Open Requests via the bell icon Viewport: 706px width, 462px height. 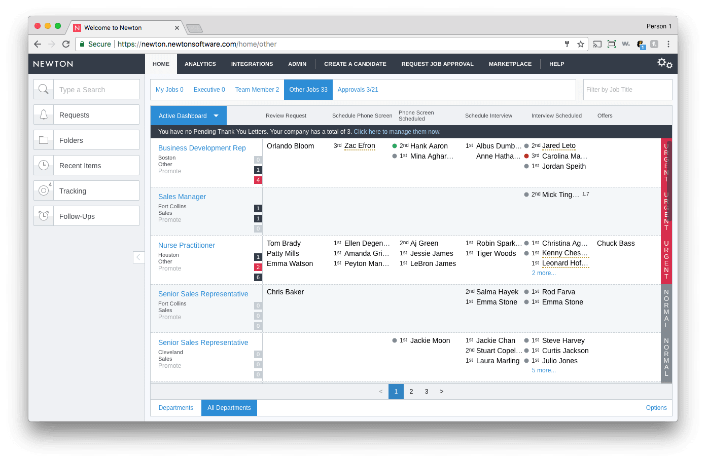(43, 114)
